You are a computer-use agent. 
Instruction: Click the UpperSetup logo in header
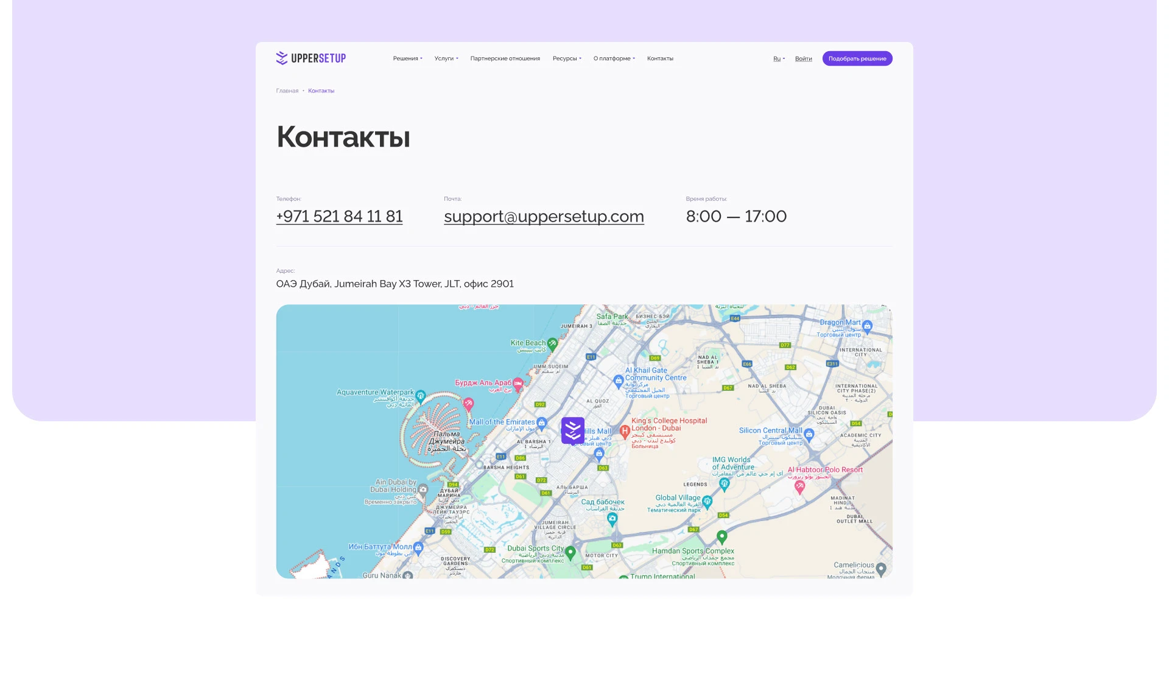[311, 58]
